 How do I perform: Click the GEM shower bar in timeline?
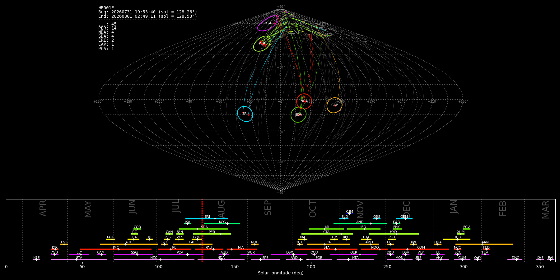[404, 219]
